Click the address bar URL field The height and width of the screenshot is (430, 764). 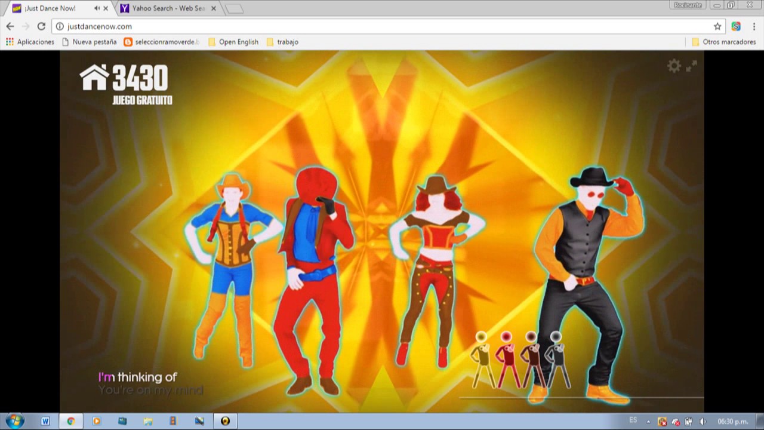[388, 26]
